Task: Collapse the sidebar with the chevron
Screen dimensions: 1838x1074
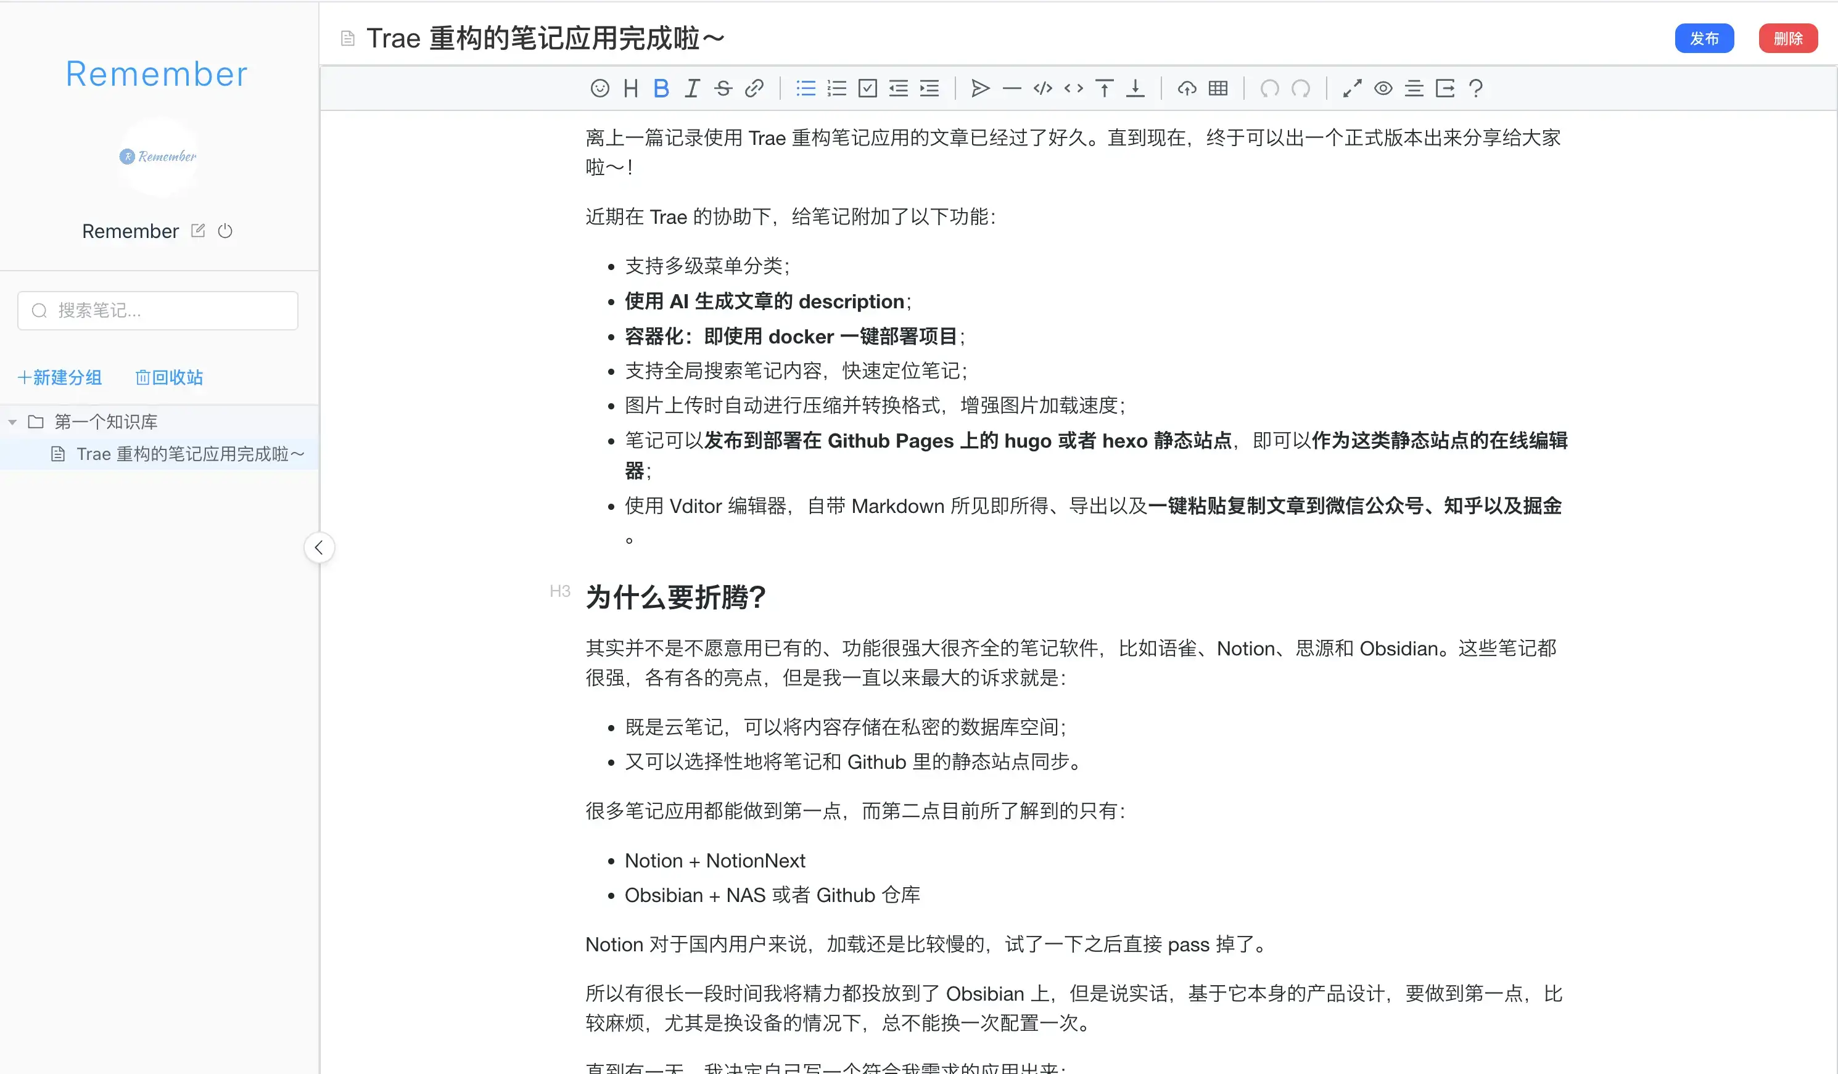Action: [319, 547]
